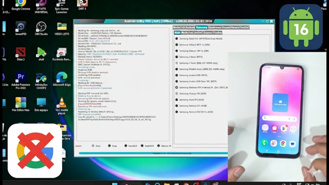Click the Reboot PC button
Image resolution: width=329 pixels, height=185 pixels.
164,146
